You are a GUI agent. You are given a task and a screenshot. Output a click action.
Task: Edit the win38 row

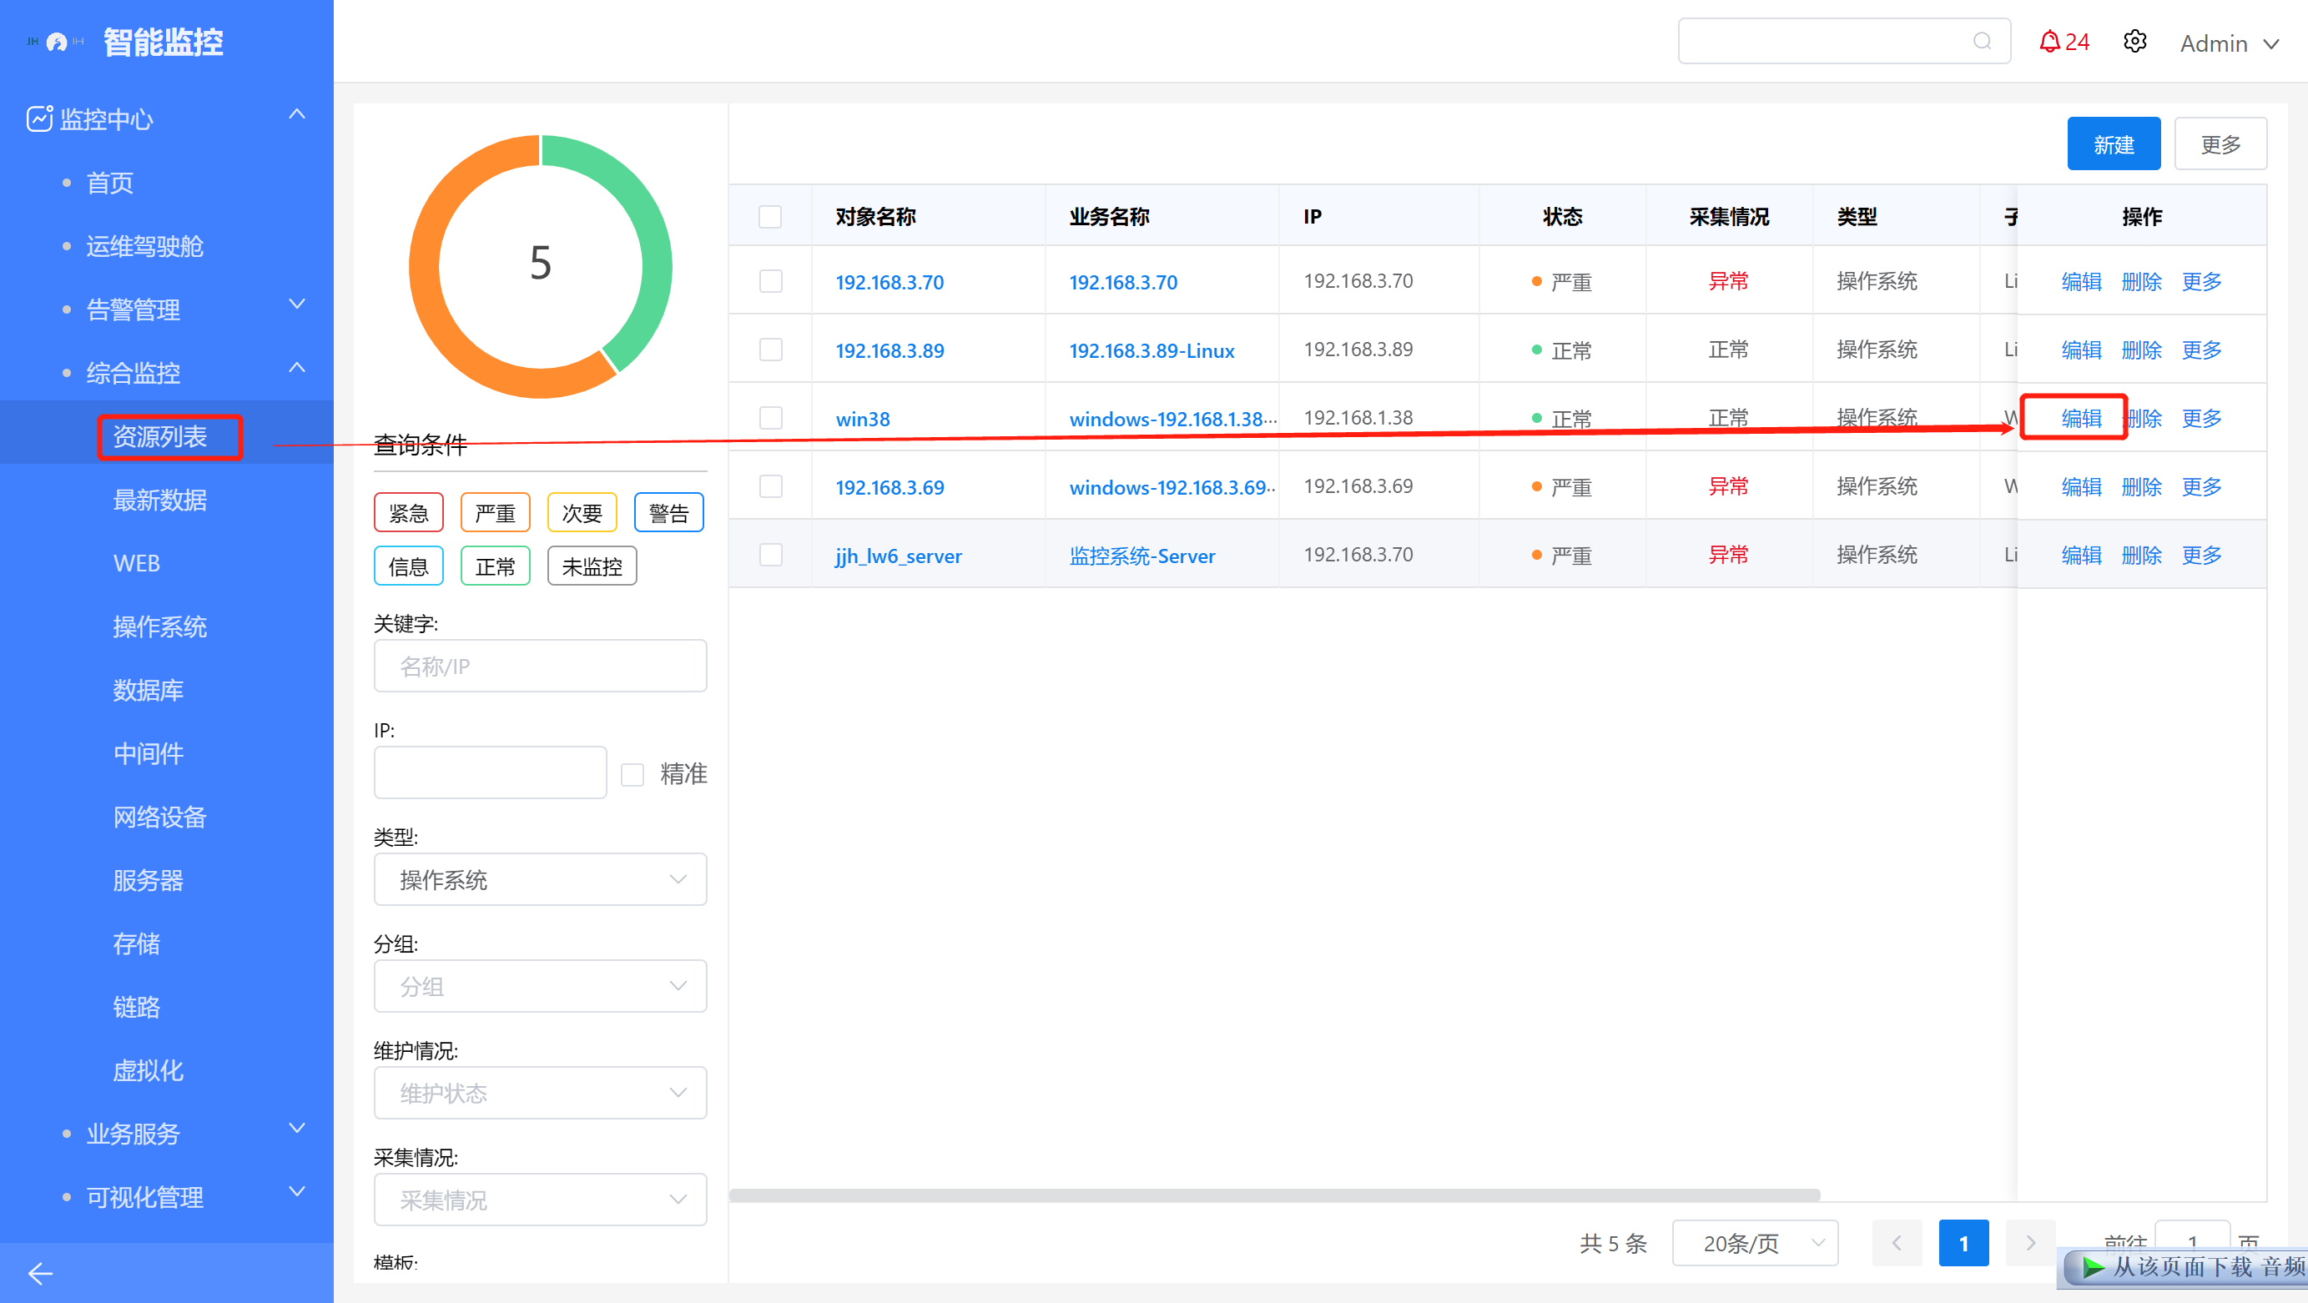pos(2081,418)
